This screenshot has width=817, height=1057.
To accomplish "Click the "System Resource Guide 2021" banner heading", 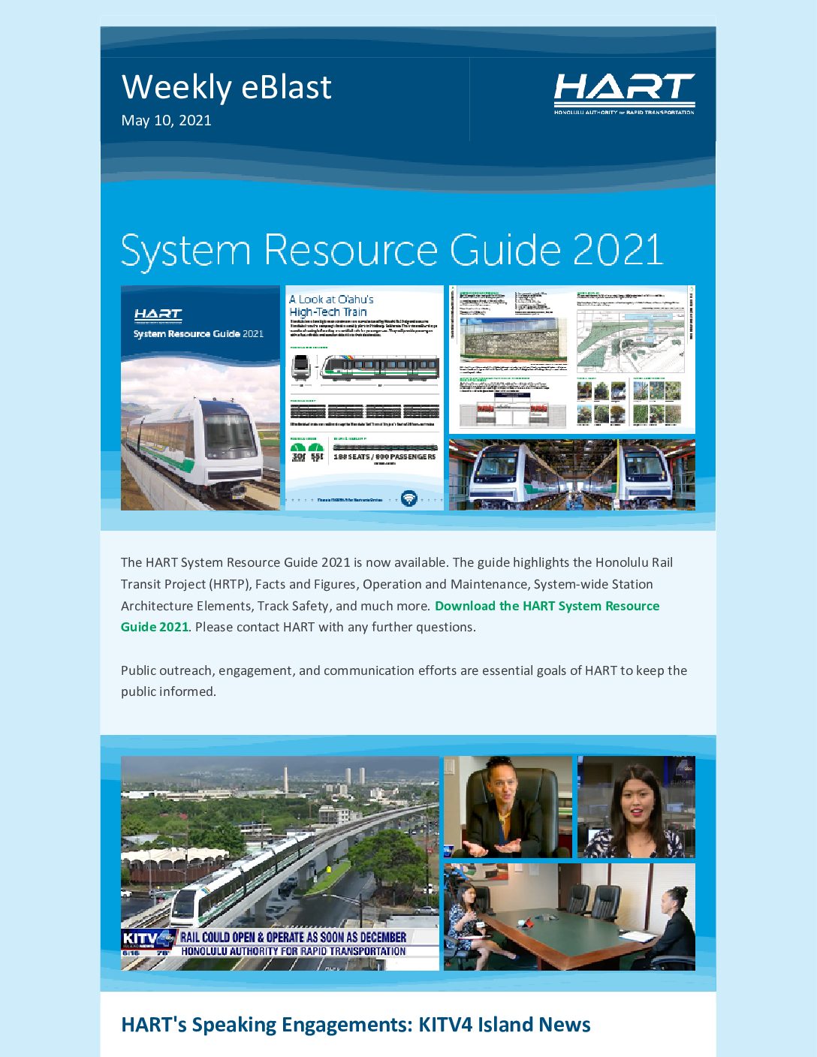I will click(392, 250).
